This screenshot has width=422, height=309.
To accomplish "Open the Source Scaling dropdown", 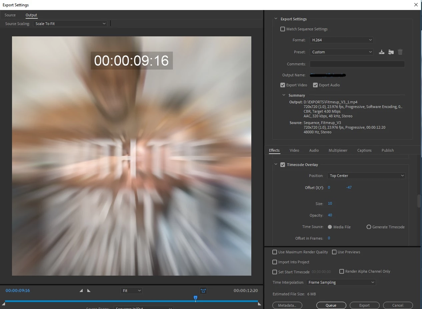I will point(70,24).
